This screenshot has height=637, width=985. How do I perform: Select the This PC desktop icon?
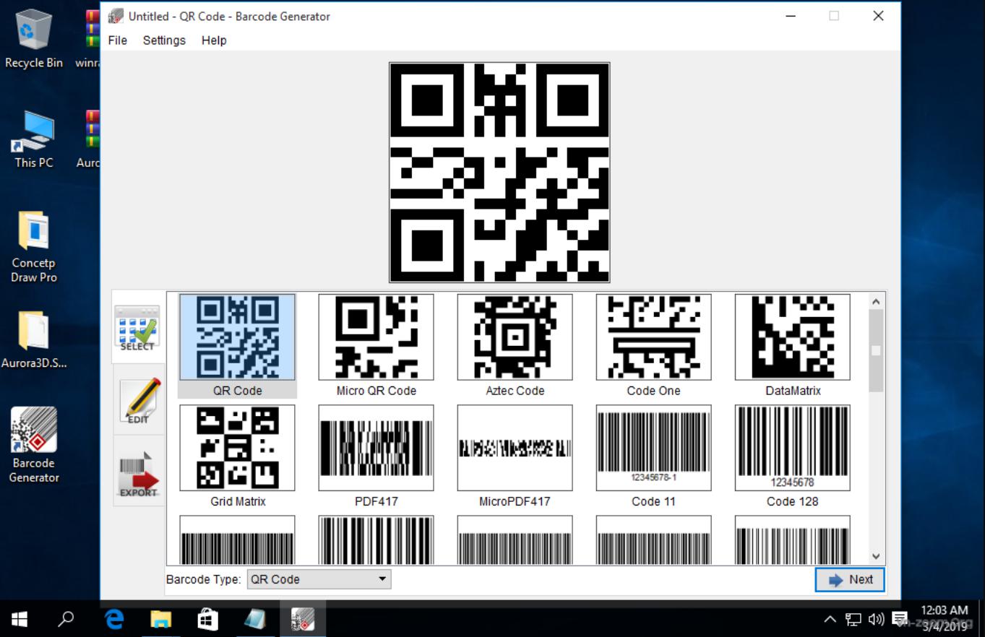click(x=33, y=139)
